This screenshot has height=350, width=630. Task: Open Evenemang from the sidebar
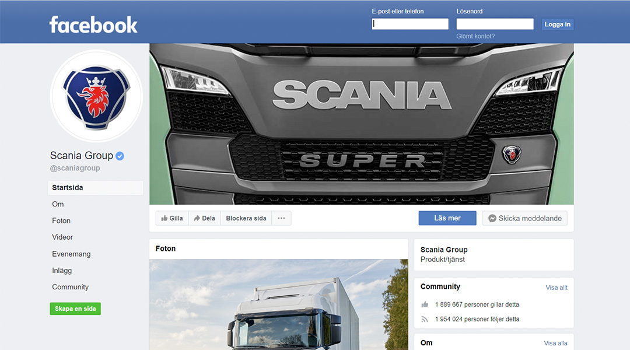(x=71, y=254)
